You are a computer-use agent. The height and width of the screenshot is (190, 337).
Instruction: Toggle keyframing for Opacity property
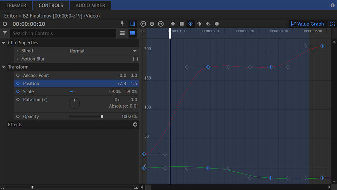18,116
